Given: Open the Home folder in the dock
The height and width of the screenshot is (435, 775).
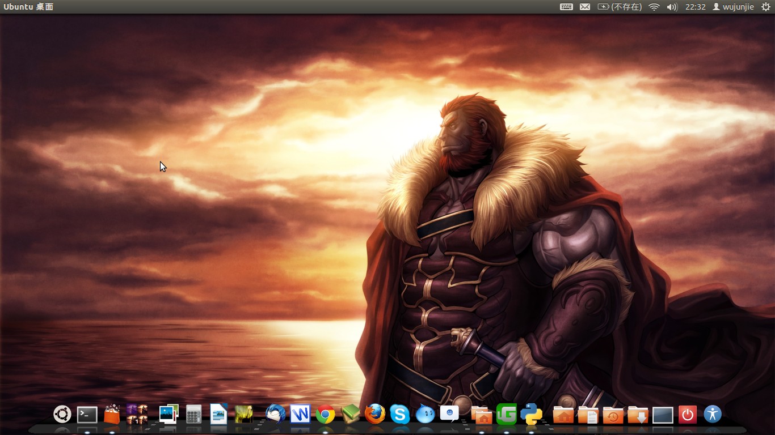Looking at the screenshot, I should pyautogui.click(x=563, y=415).
